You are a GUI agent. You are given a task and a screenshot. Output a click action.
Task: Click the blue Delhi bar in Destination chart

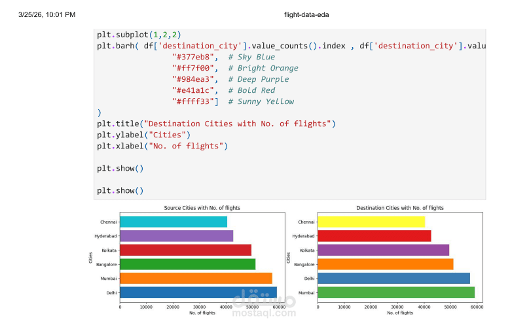(x=394, y=279)
